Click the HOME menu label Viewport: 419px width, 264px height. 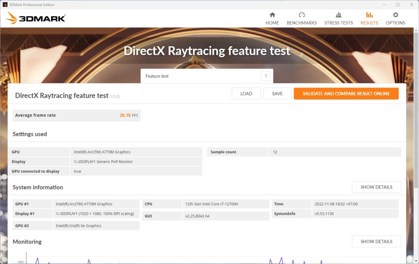pos(272,23)
